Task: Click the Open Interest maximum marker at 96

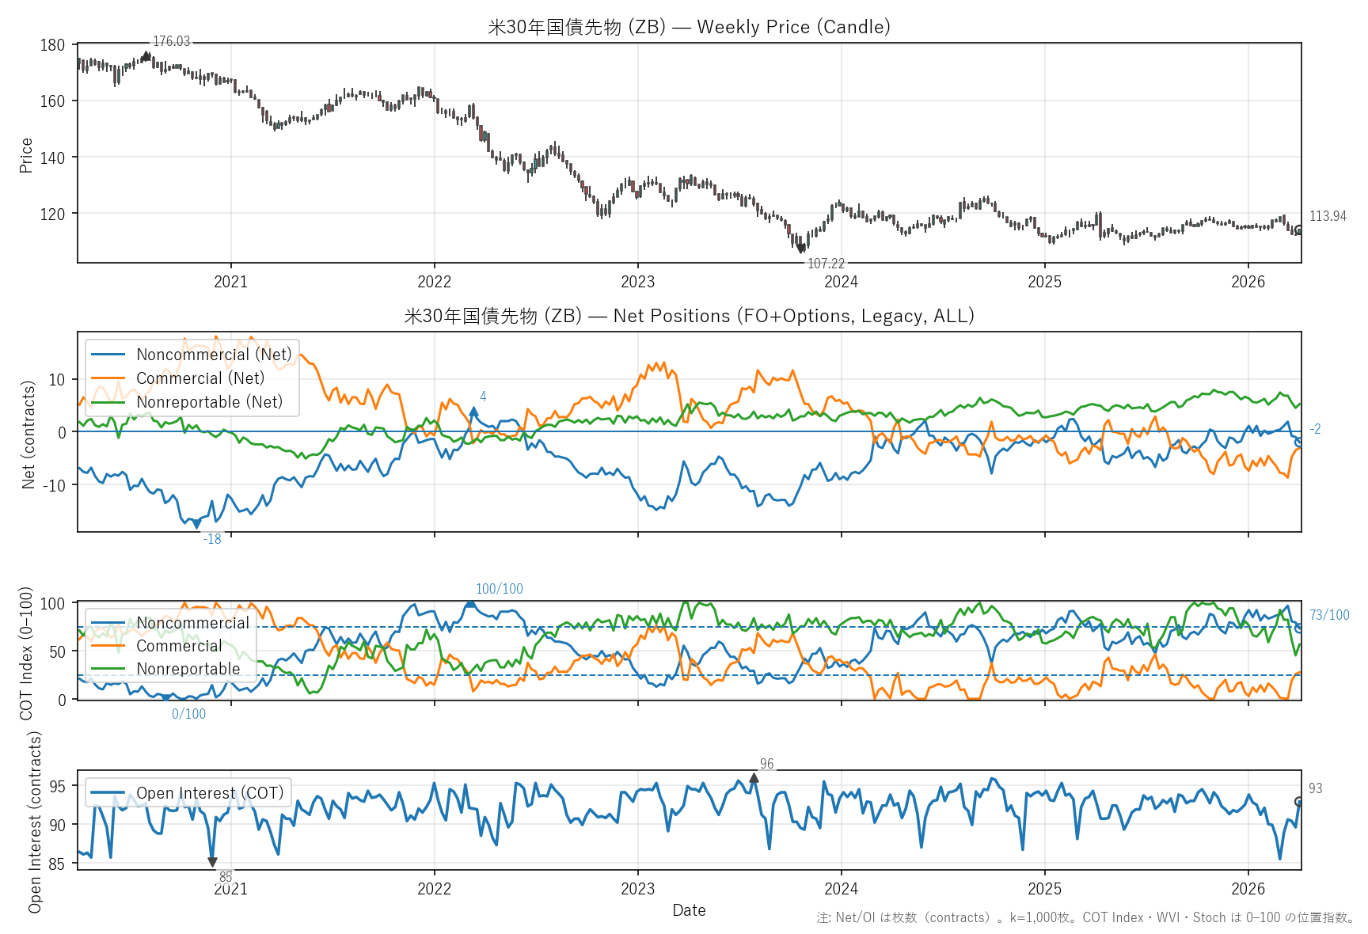Action: click(x=754, y=778)
